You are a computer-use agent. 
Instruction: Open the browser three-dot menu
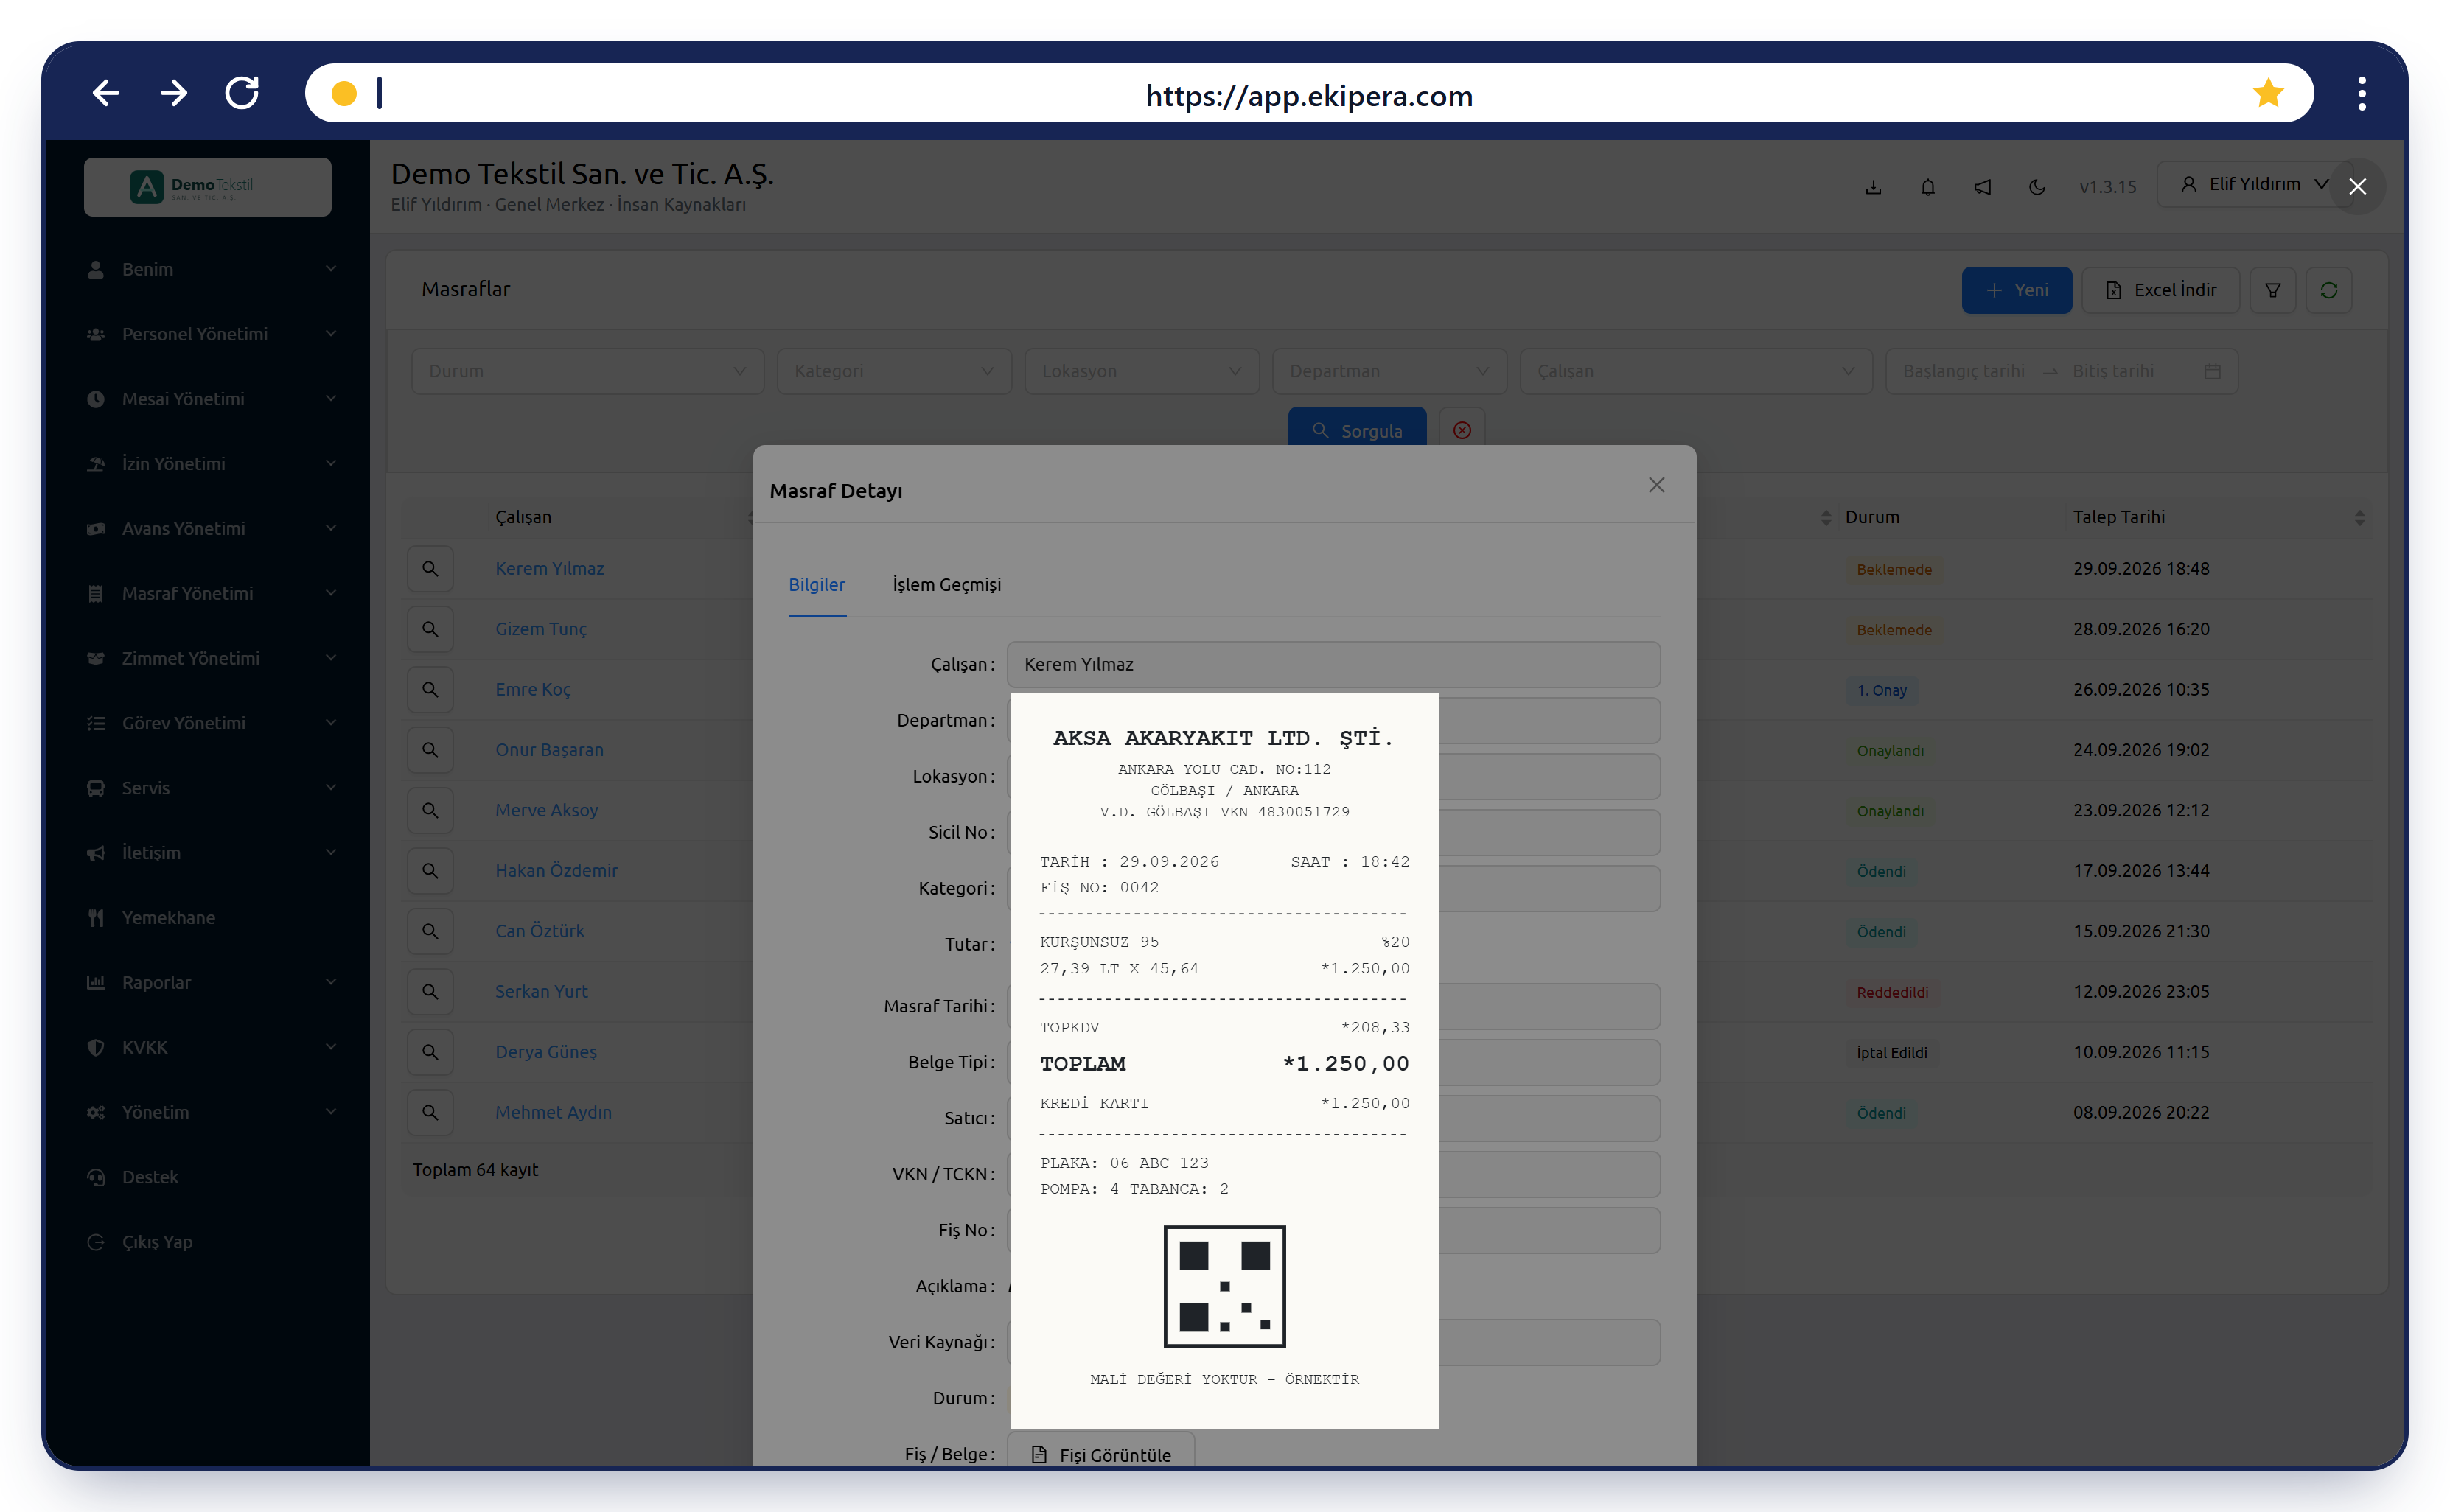(2362, 94)
